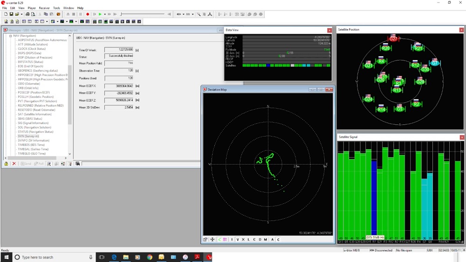Click the autobauding wand icon
The image size is (466, 262).
click(x=199, y=14)
